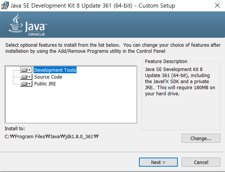
Task: Open the Change... install location dialog
Action: click(201, 138)
